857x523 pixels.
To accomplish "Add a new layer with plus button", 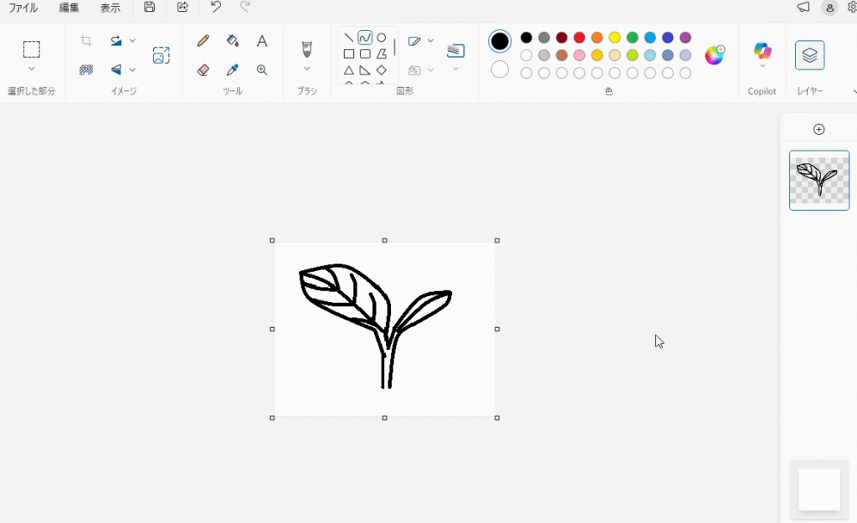I will click(x=819, y=130).
